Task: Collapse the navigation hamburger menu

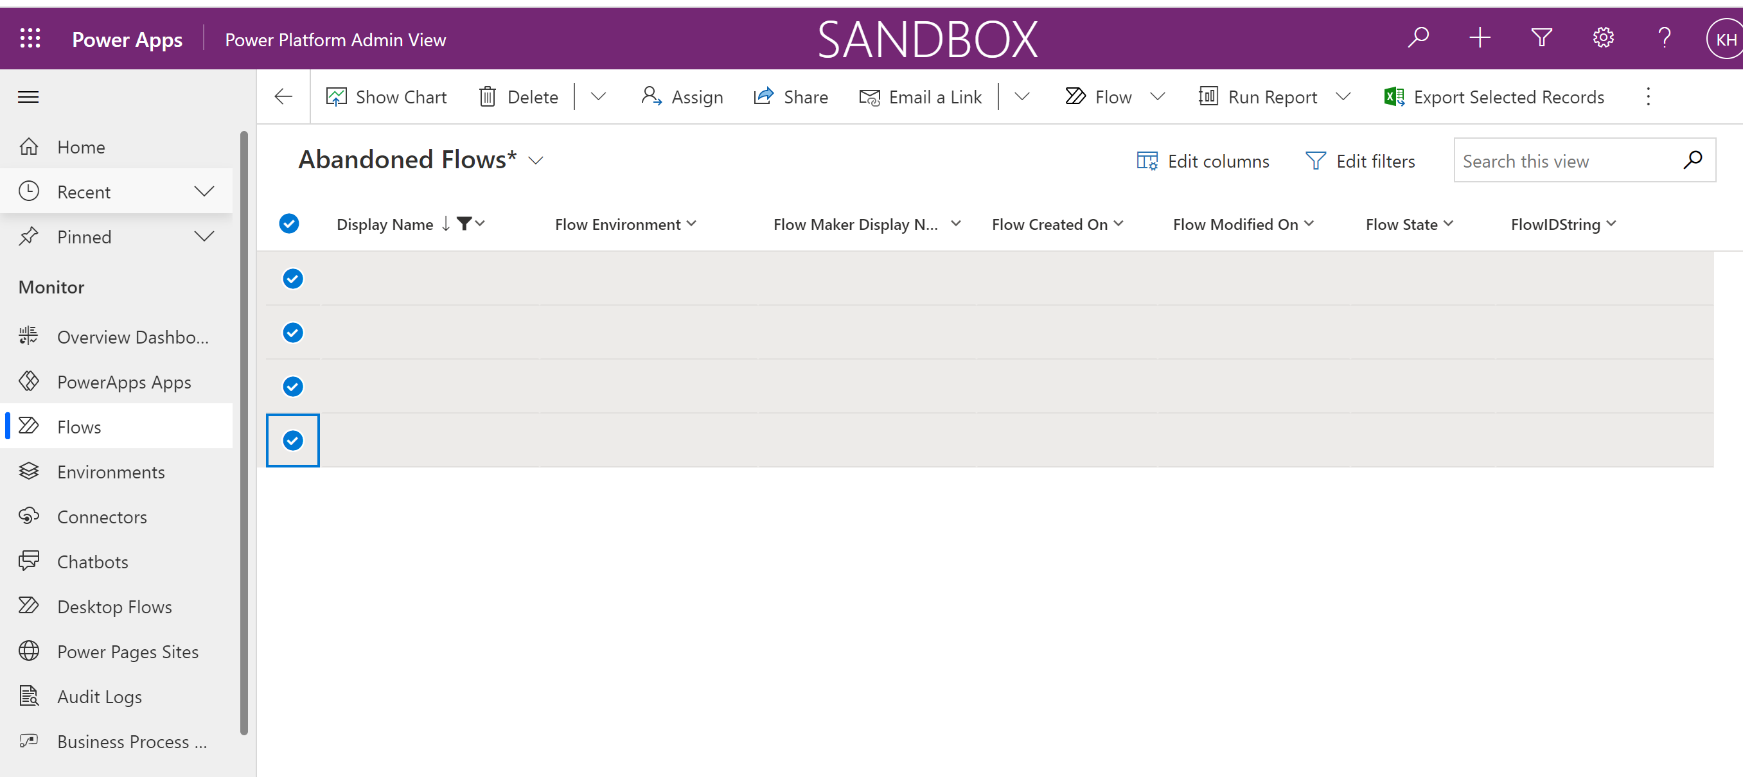Action: (x=28, y=97)
